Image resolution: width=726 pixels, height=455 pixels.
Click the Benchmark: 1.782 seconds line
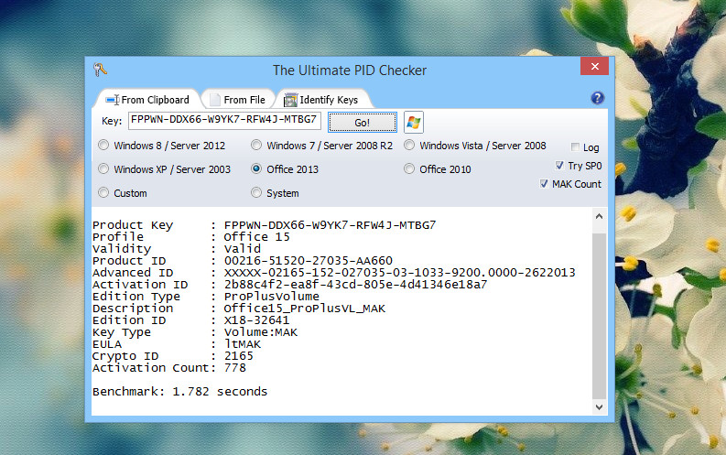(179, 392)
